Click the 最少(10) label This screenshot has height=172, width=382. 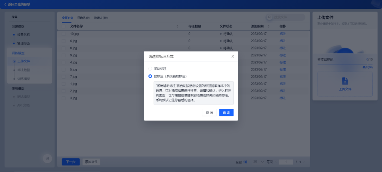(367, 67)
